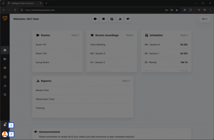Click the VALT shield logo
This screenshot has width=214, height=140.
(5, 18)
